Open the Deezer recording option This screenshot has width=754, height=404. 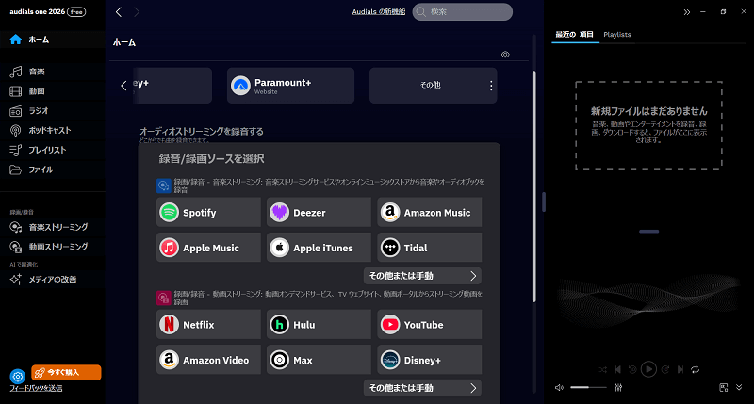click(319, 213)
